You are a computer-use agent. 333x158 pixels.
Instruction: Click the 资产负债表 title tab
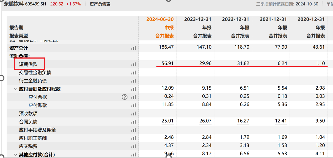point(100,4)
